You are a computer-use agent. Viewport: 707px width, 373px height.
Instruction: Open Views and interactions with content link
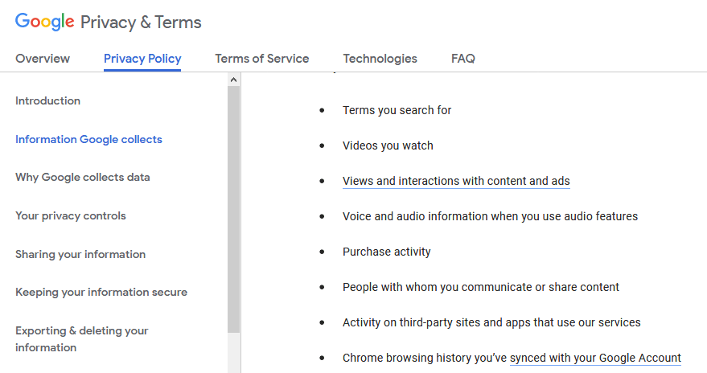456,181
